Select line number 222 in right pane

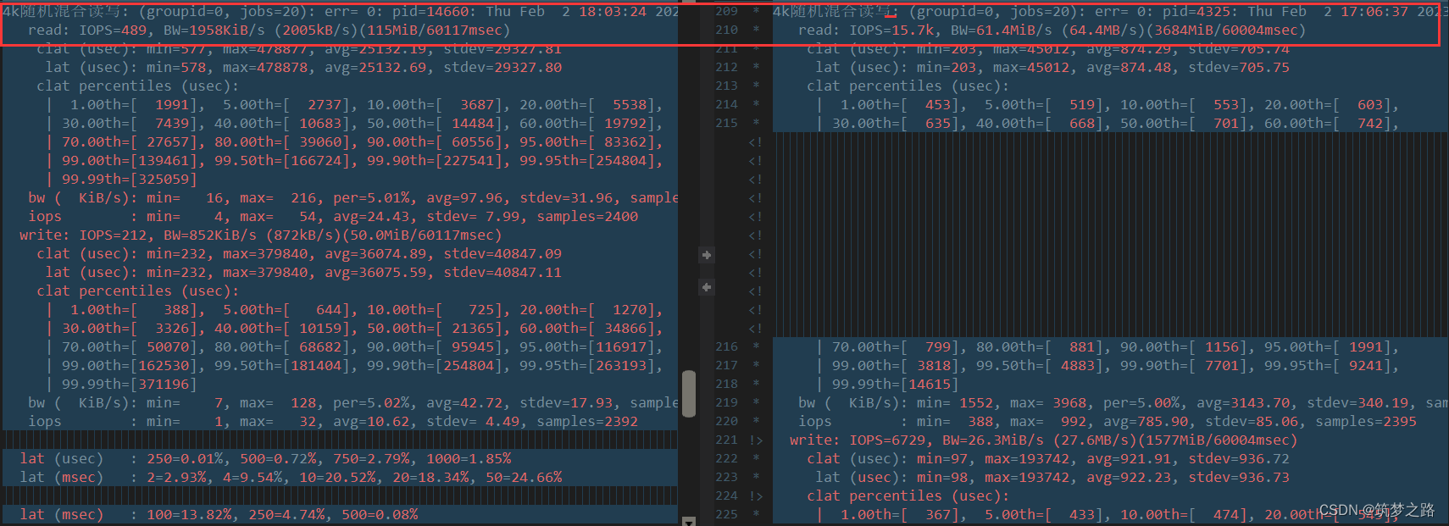click(726, 458)
